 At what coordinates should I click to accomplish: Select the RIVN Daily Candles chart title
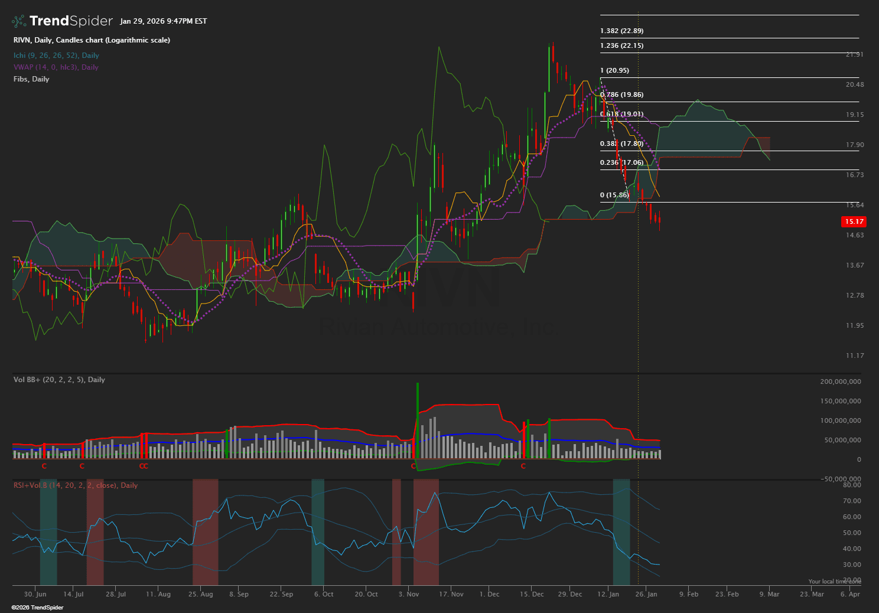point(92,40)
